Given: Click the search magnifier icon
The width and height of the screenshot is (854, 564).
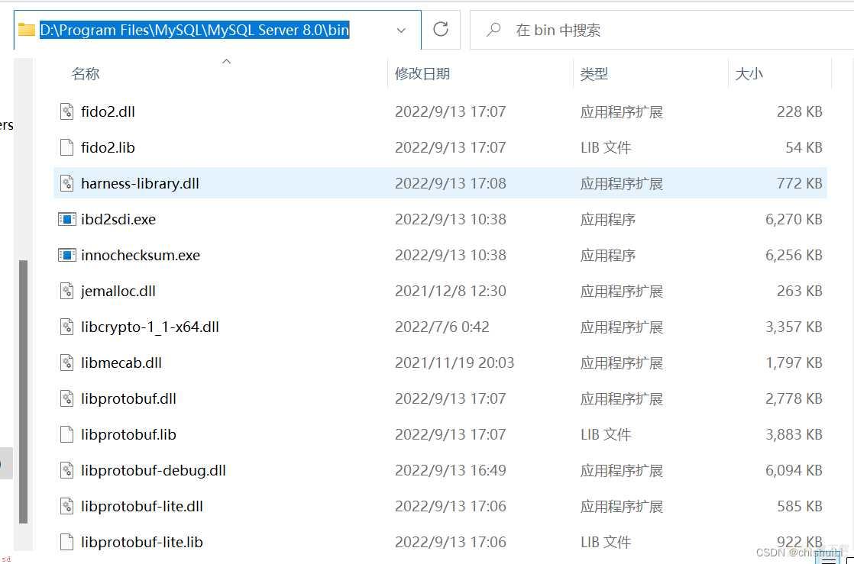Looking at the screenshot, I should pos(493,30).
